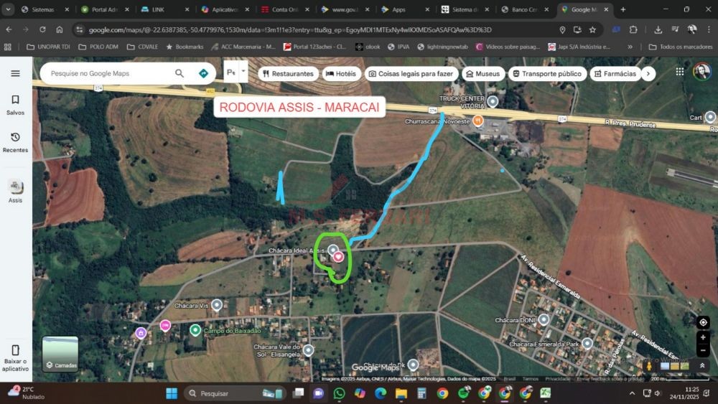Toggle the Camadas layers thumbnail

click(60, 354)
